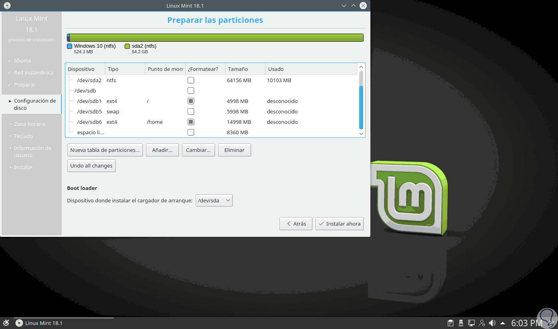
Task: Click the blue Windows 10 (ntfs) legend swatch
Action: (x=70, y=46)
